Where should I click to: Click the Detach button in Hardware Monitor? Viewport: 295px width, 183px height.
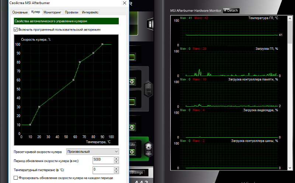pos(231,11)
